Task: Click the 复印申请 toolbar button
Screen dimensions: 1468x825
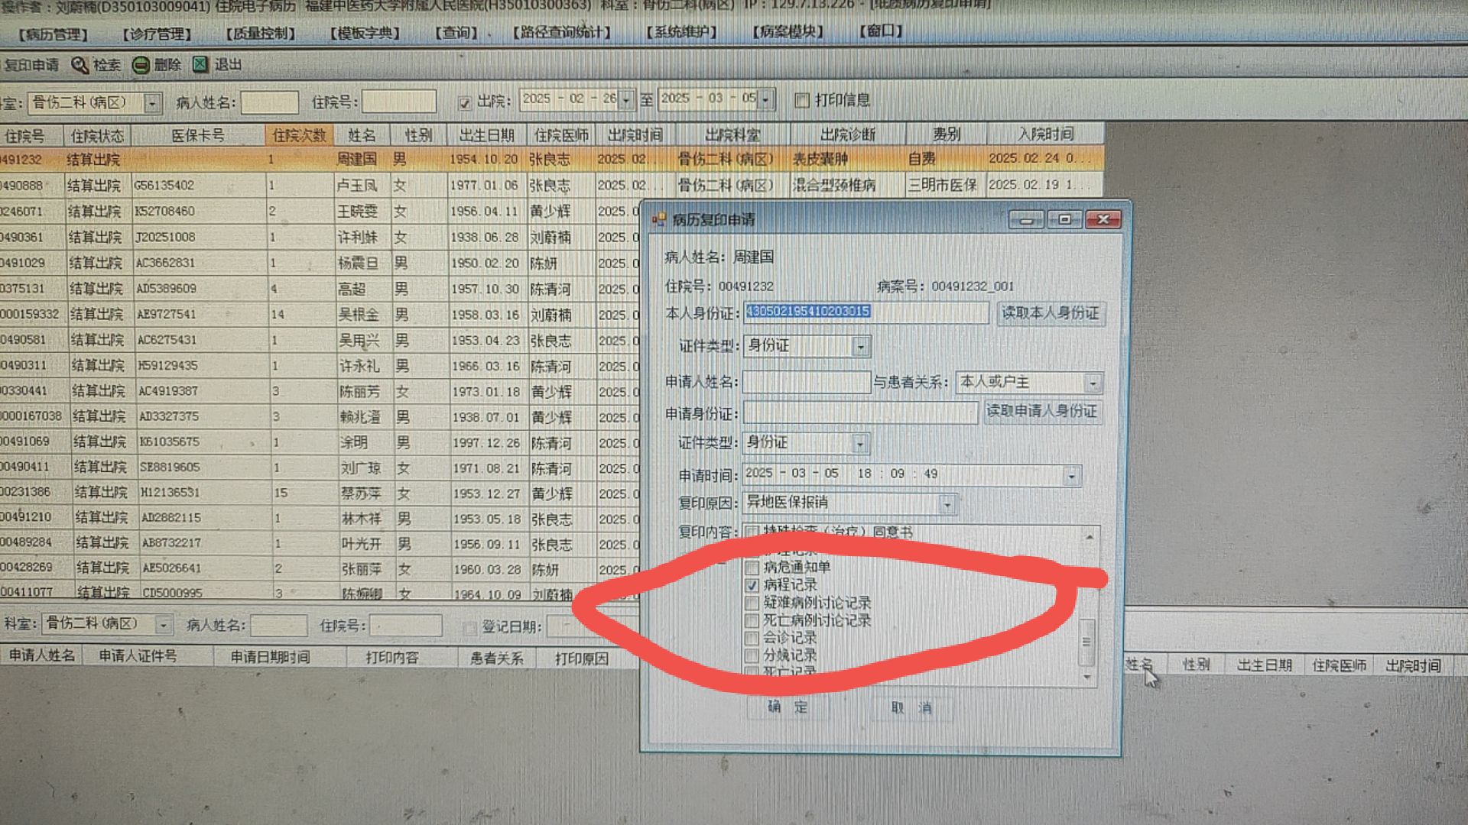Action: [x=31, y=66]
